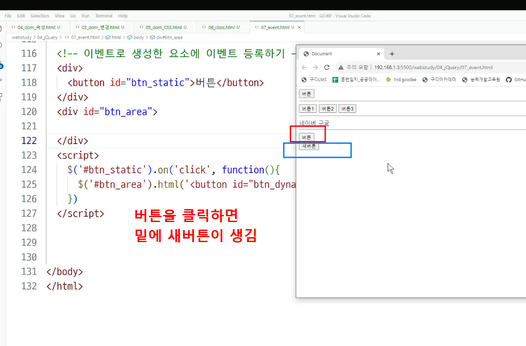This screenshot has height=346, width=526.
Task: Click the 버튼 button directly above 새버튼
Action: click(306, 137)
